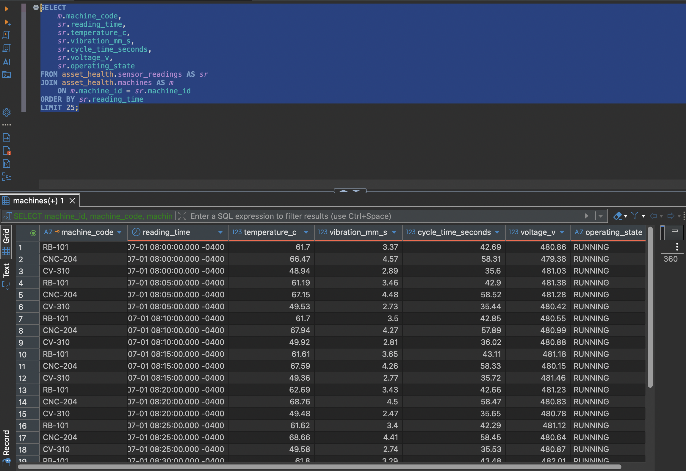Image resolution: width=686 pixels, height=471 pixels.
Task: Sort by reading_time column header
Action: click(x=166, y=232)
